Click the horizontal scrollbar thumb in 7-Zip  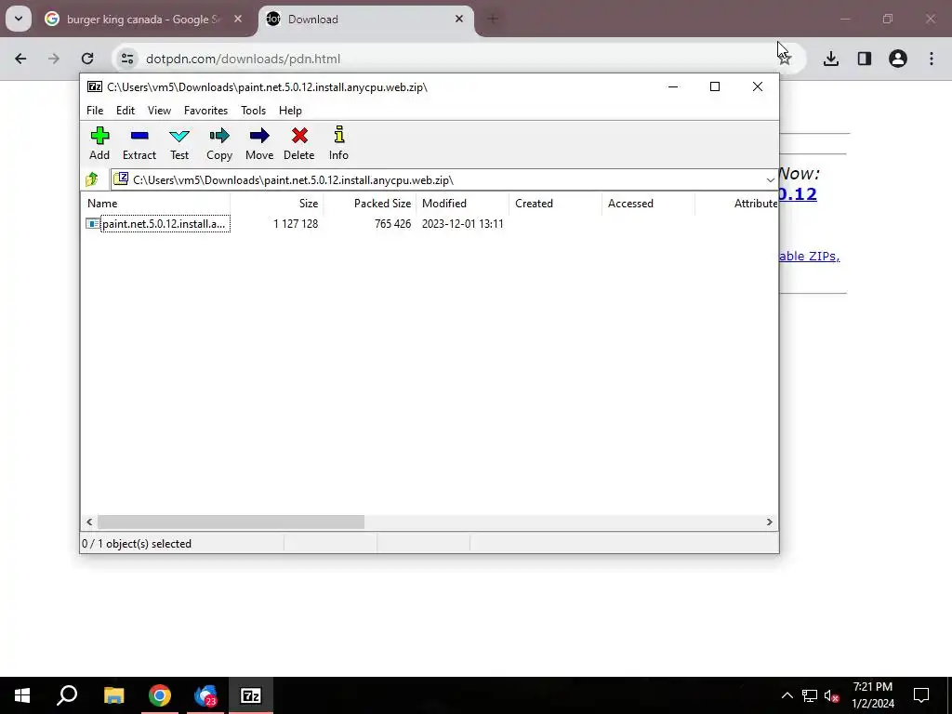point(231,522)
